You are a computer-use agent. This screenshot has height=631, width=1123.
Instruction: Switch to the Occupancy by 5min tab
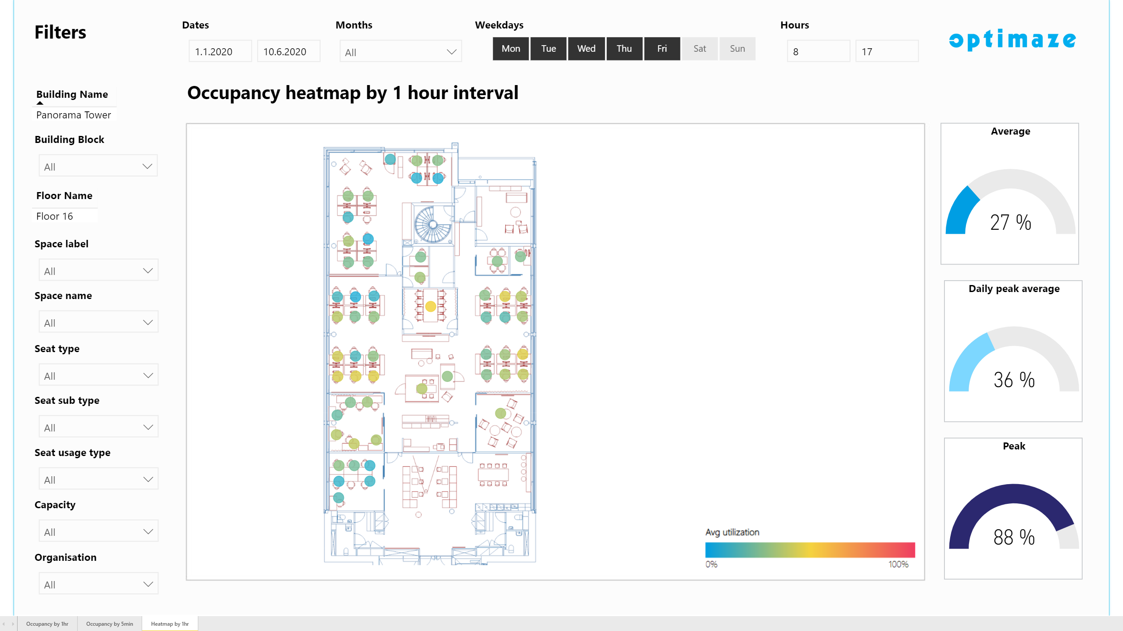pyautogui.click(x=110, y=624)
